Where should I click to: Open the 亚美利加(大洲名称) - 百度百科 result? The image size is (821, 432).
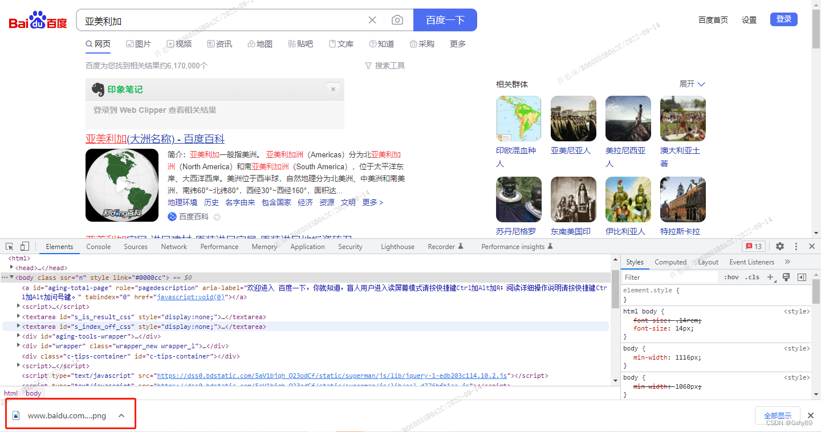click(x=155, y=139)
